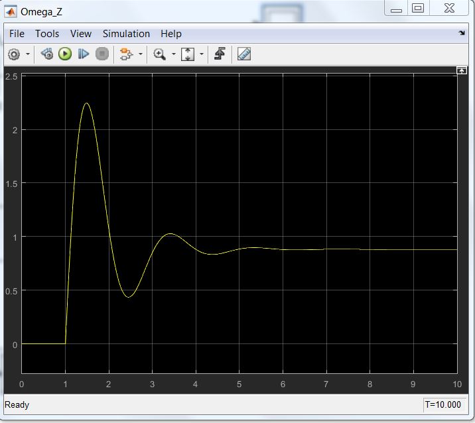Viewport: 475px width, 423px height.
Task: Click the dock scope arrow in menu bar
Action: [461, 32]
